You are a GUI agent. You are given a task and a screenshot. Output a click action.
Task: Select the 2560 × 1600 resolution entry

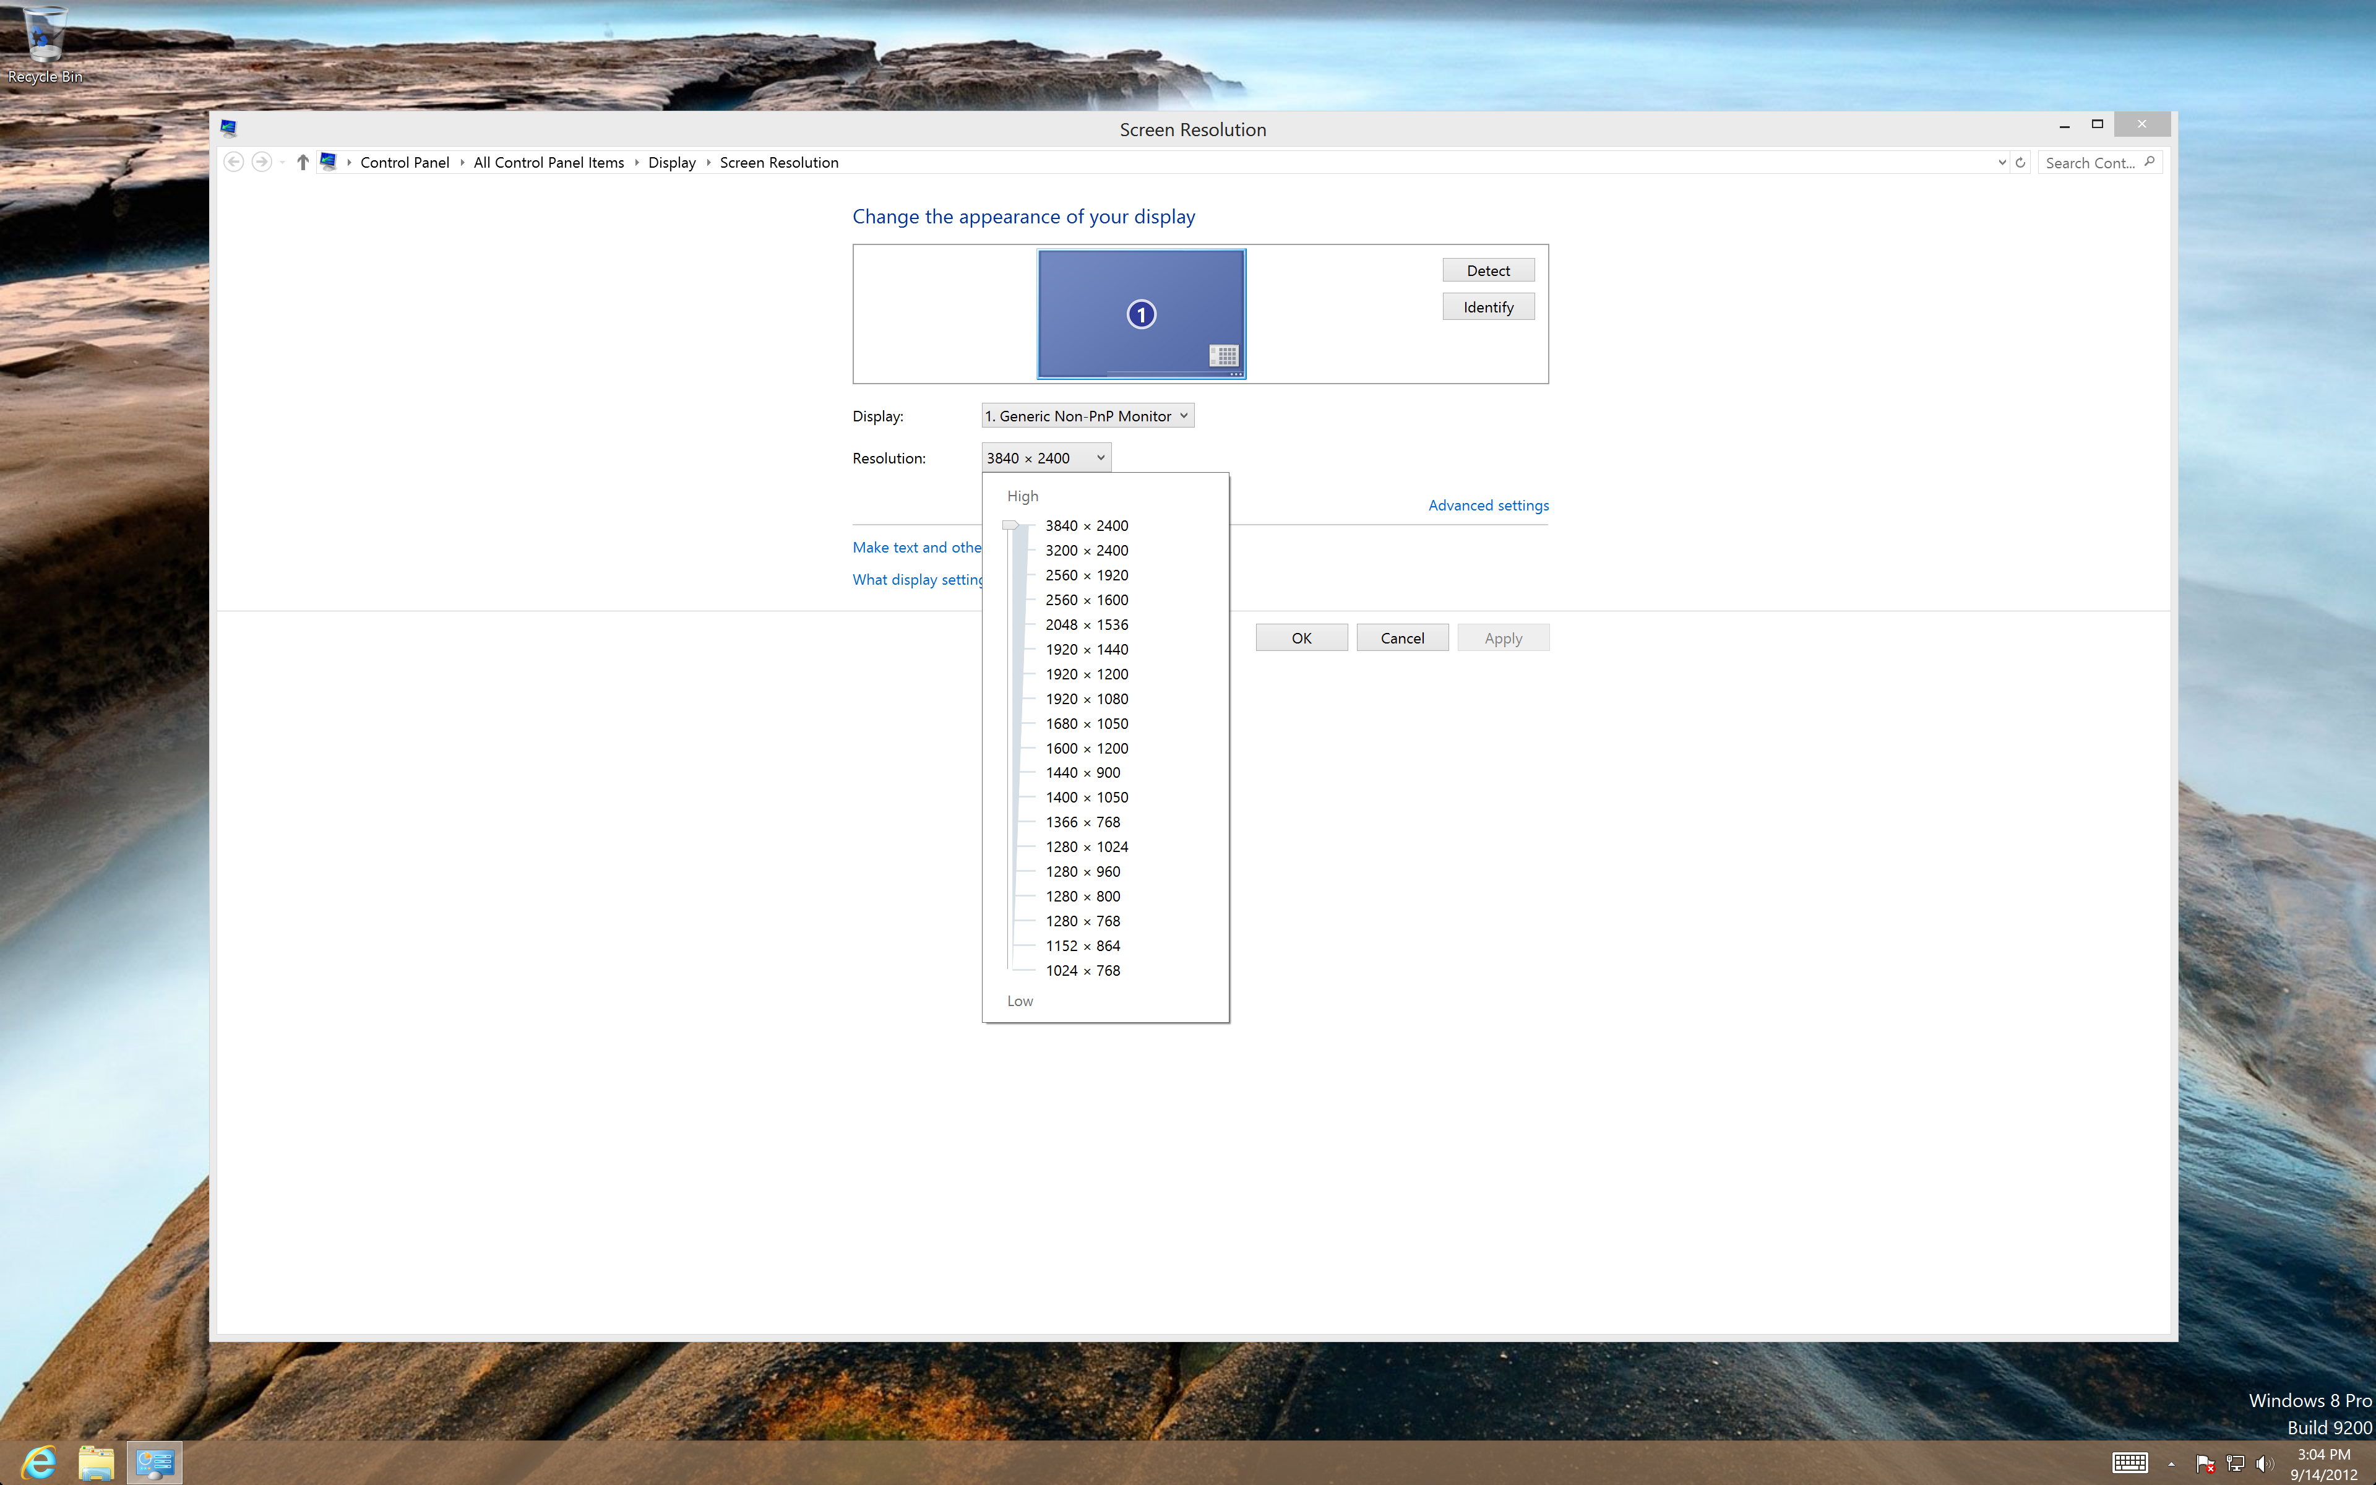[1086, 600]
